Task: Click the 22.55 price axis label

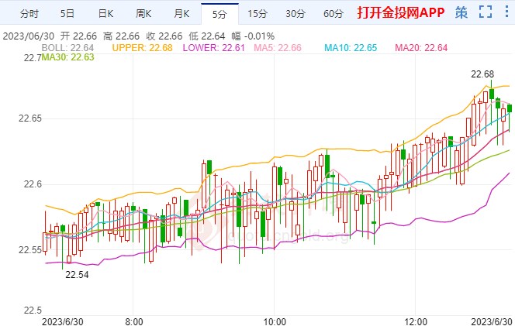Action: click(x=30, y=250)
